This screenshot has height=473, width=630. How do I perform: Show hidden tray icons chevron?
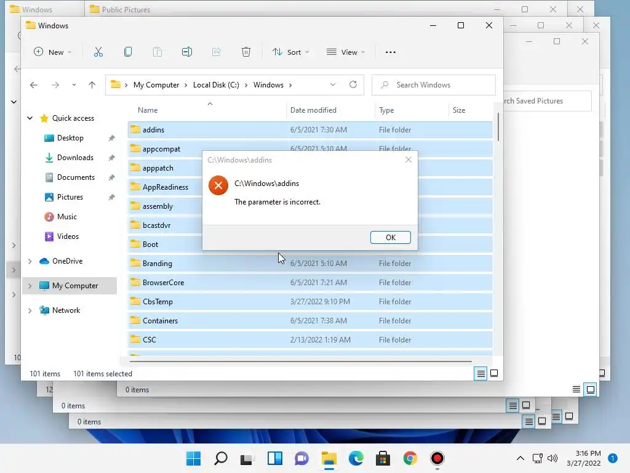pos(520,458)
